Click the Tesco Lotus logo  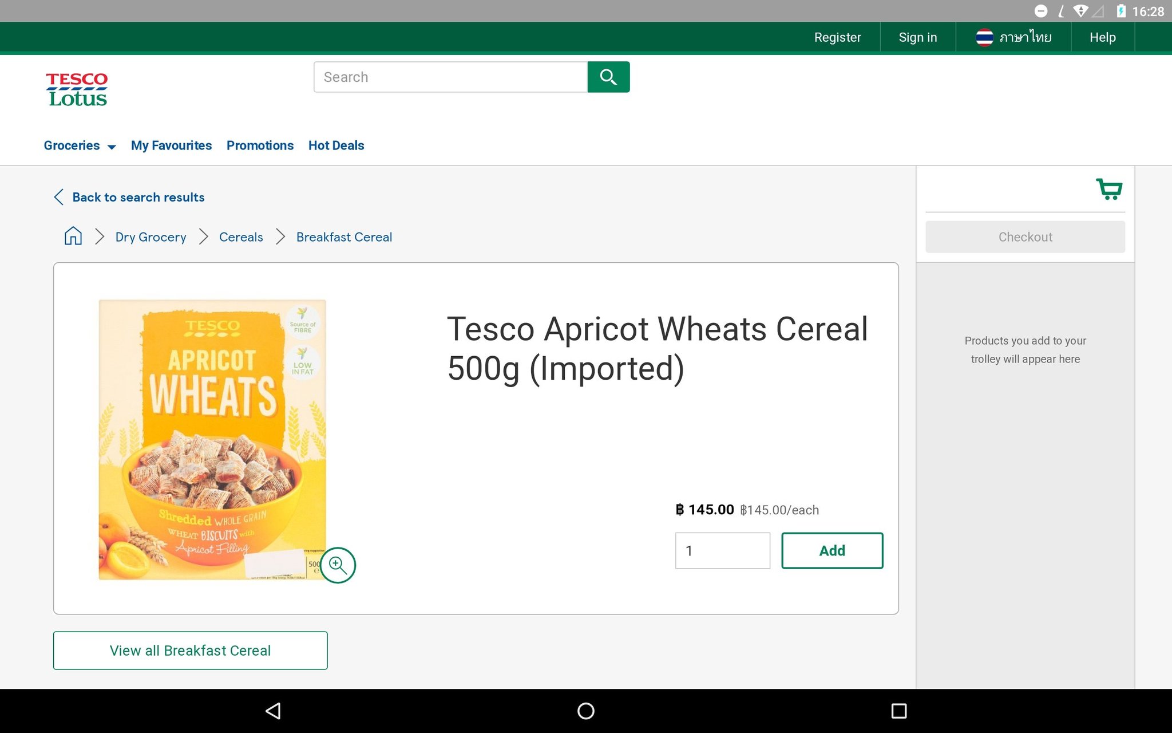pyautogui.click(x=77, y=90)
